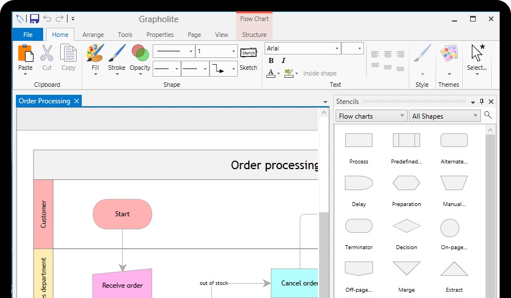Toggle the Sketch style button
511x298 pixels.
coord(248,53)
